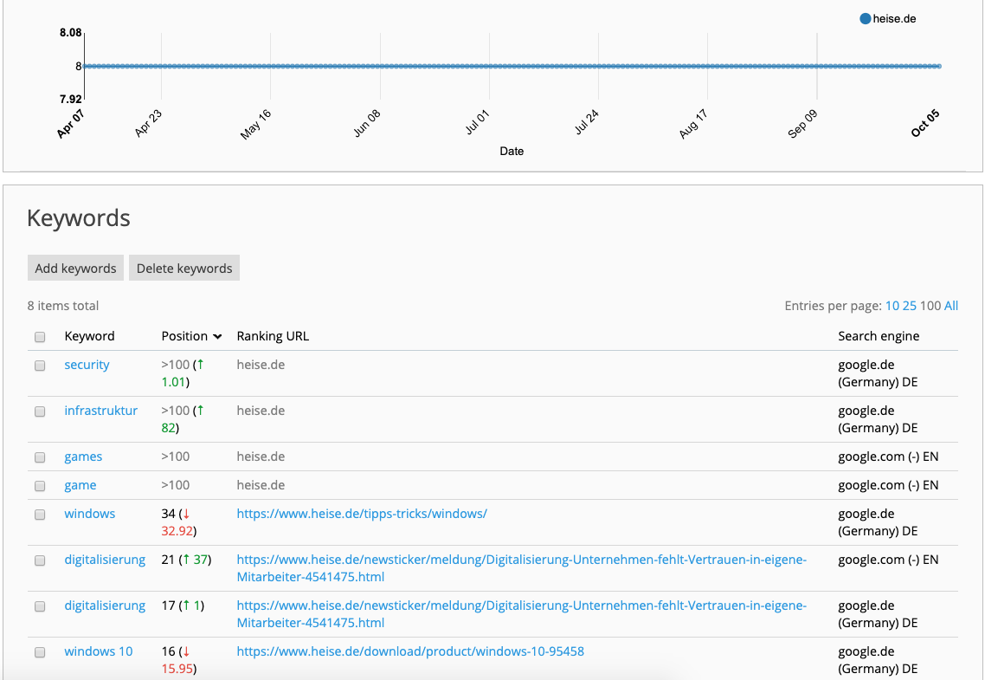Click the '8 items total' text
The width and height of the screenshot is (985, 680).
[x=63, y=306]
